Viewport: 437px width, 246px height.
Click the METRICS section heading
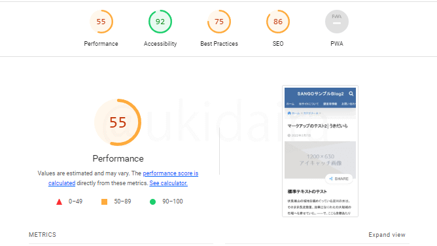[x=43, y=235]
